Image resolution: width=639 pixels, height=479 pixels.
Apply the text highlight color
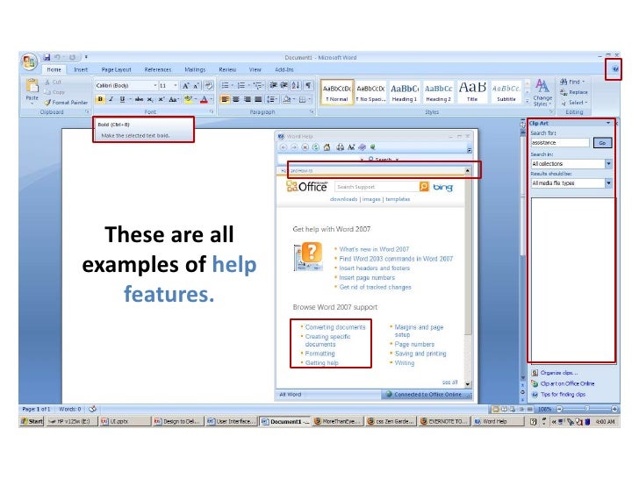(188, 99)
